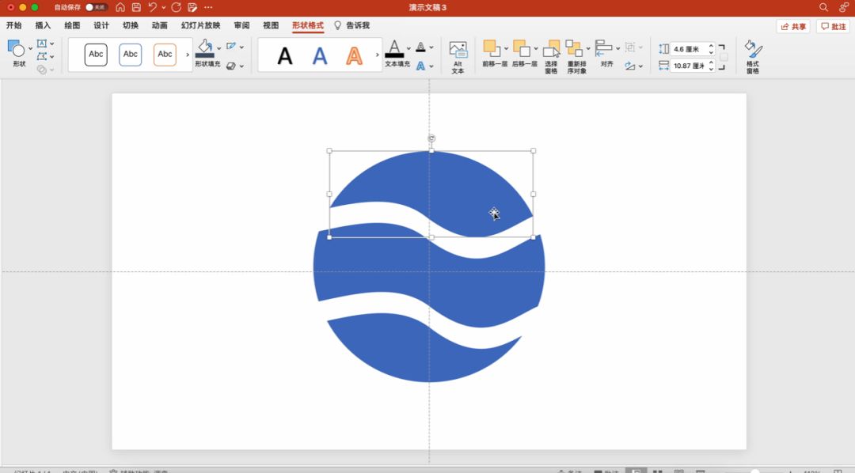Select the 形状格式 tab
The height and width of the screenshot is (473, 855).
[307, 25]
